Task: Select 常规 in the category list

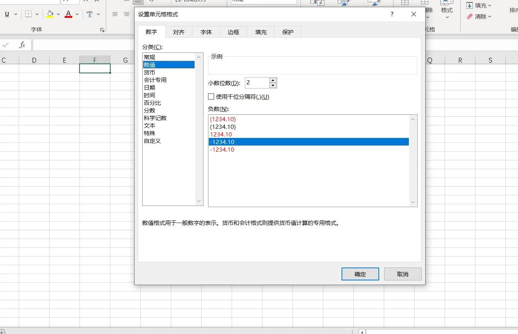Action: (169, 57)
